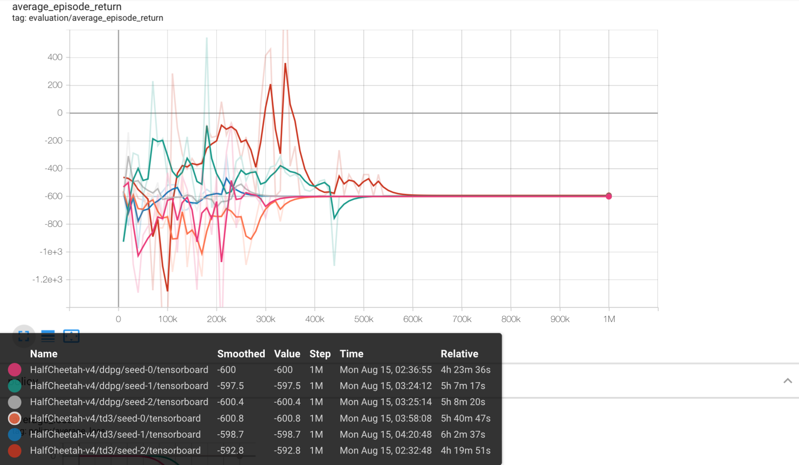Screen dimensions: 799x465
Task: Sort runs by the Value column
Action: 287,354
